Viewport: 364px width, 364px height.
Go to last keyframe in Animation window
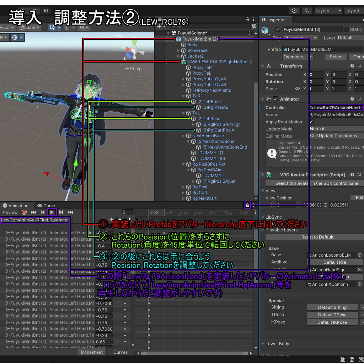tap(70, 212)
